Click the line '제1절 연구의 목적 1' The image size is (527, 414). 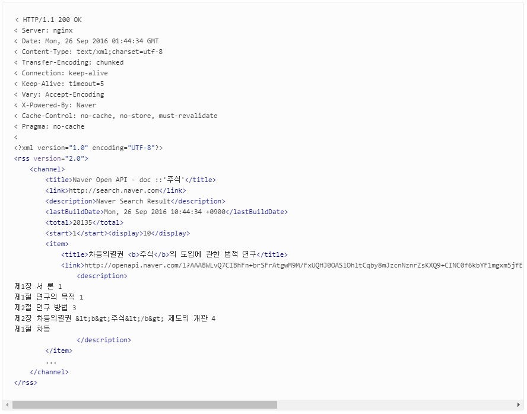(49, 297)
